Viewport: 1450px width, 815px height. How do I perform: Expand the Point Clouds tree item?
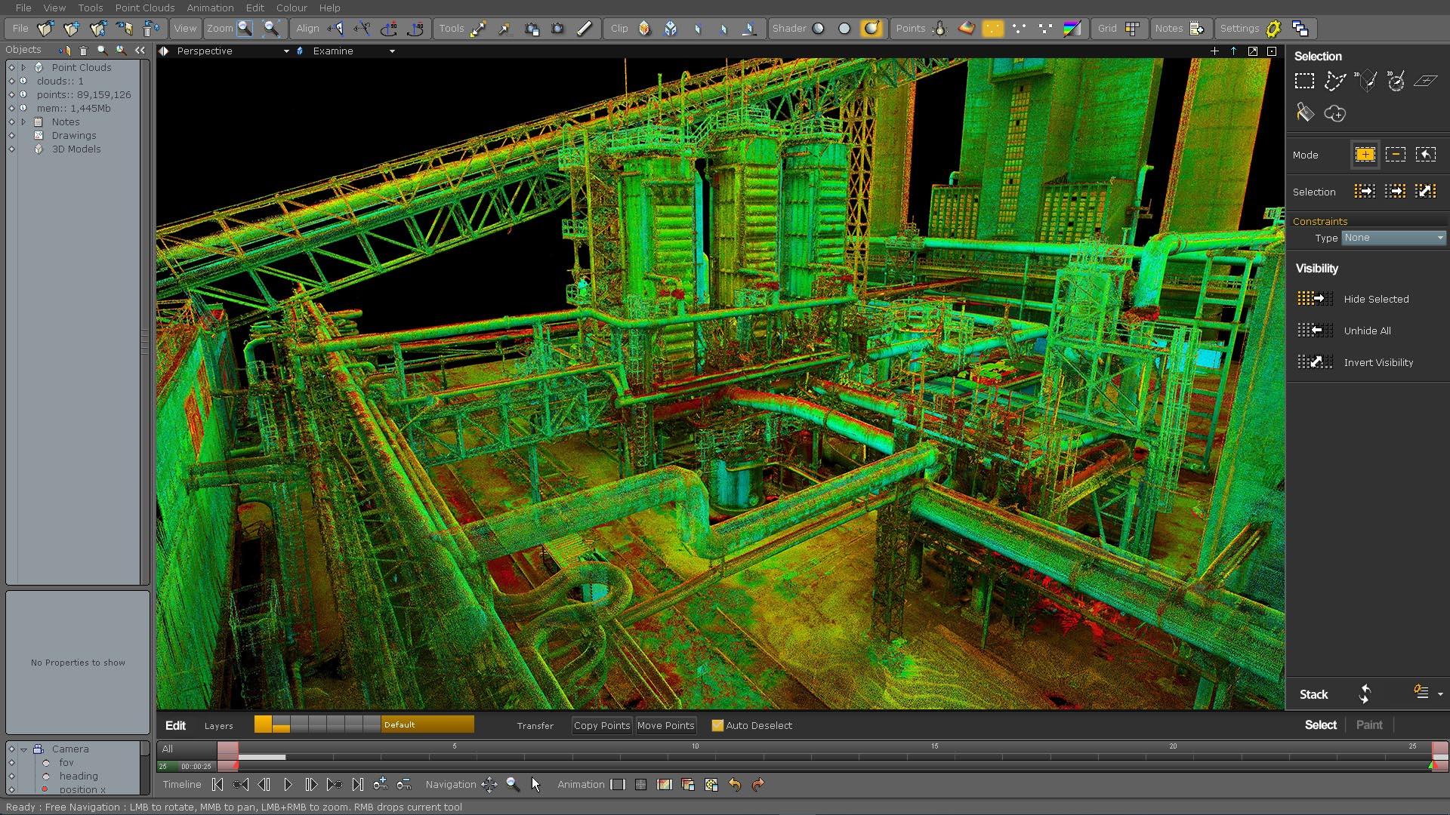tap(23, 67)
